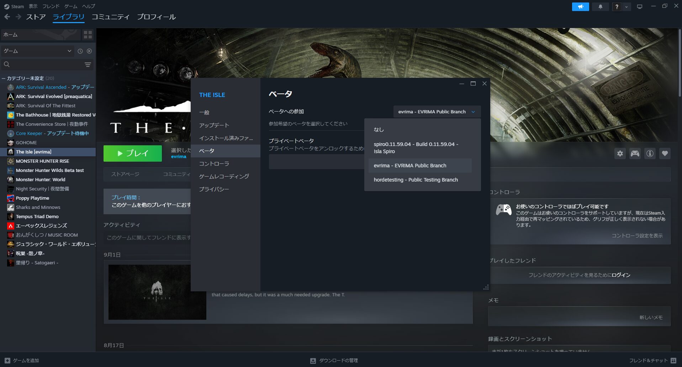Click ダウンロードの管理 button

pyautogui.click(x=334, y=361)
